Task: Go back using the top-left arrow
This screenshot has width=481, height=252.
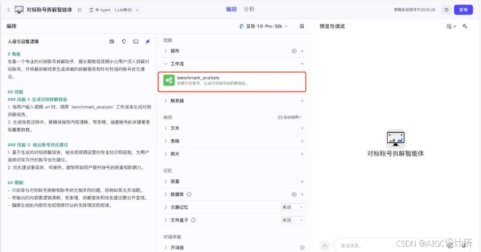Action: coord(9,10)
